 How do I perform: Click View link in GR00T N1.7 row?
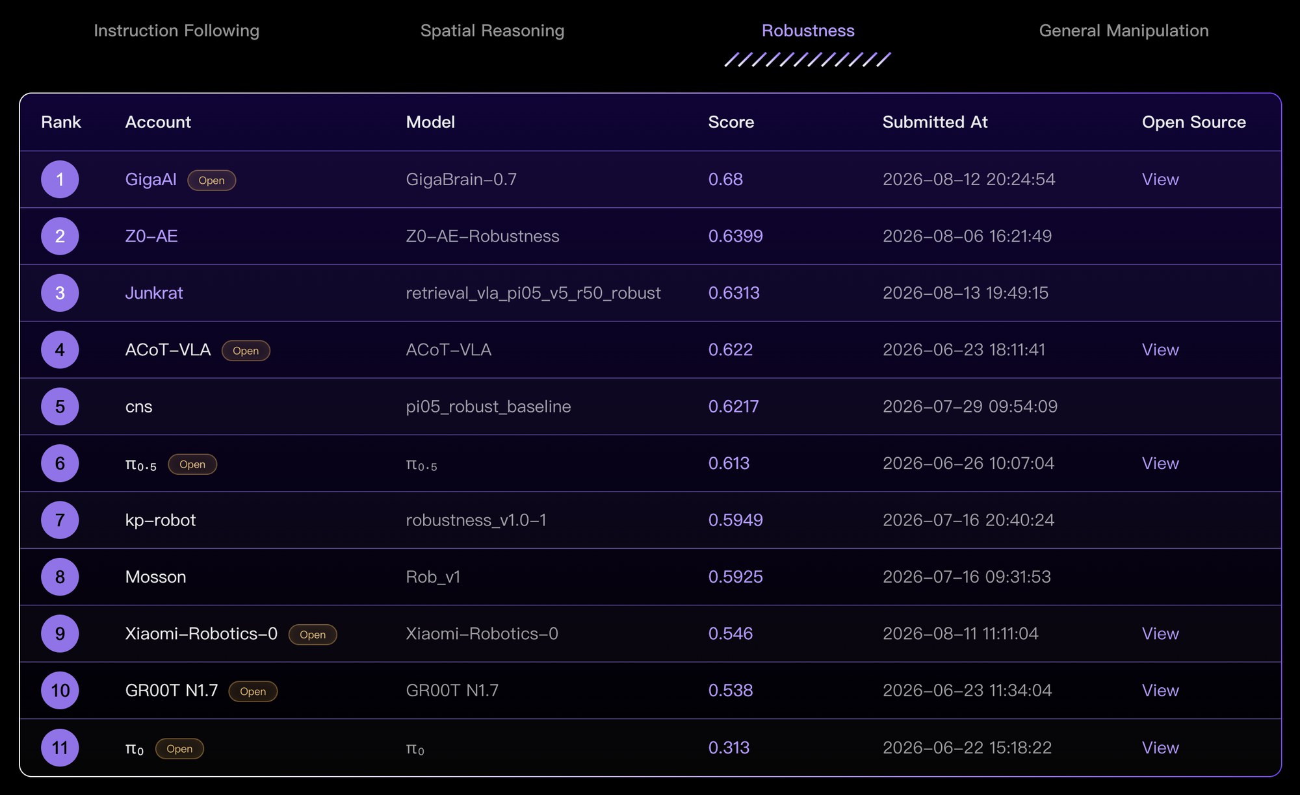click(1160, 690)
